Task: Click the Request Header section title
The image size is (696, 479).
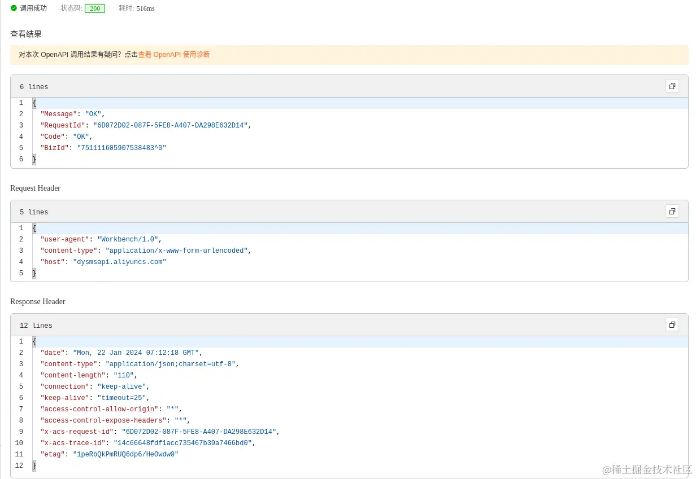Action: [35, 188]
